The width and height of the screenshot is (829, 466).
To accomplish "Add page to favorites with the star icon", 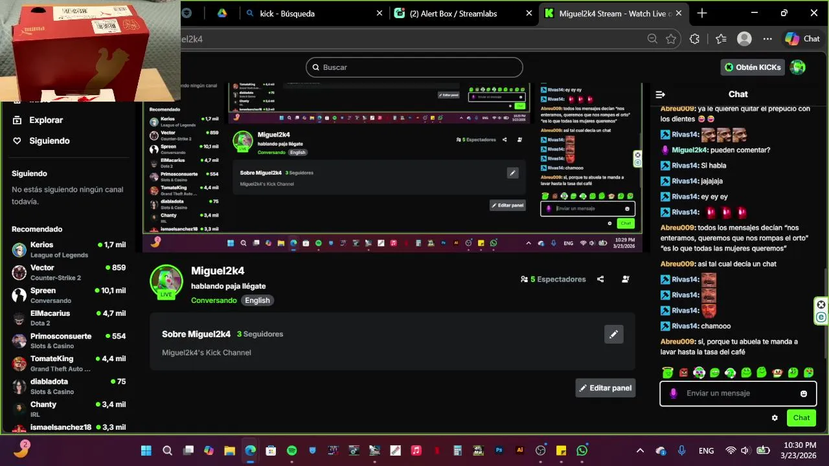I will (671, 39).
